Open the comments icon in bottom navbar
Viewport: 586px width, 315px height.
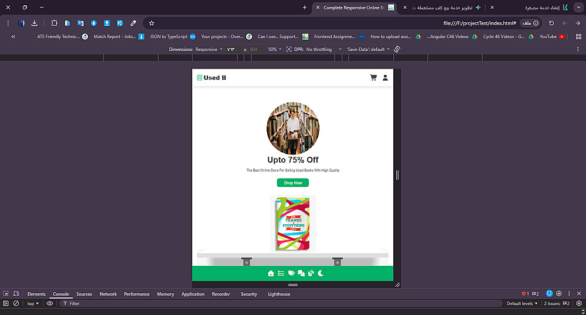point(301,273)
